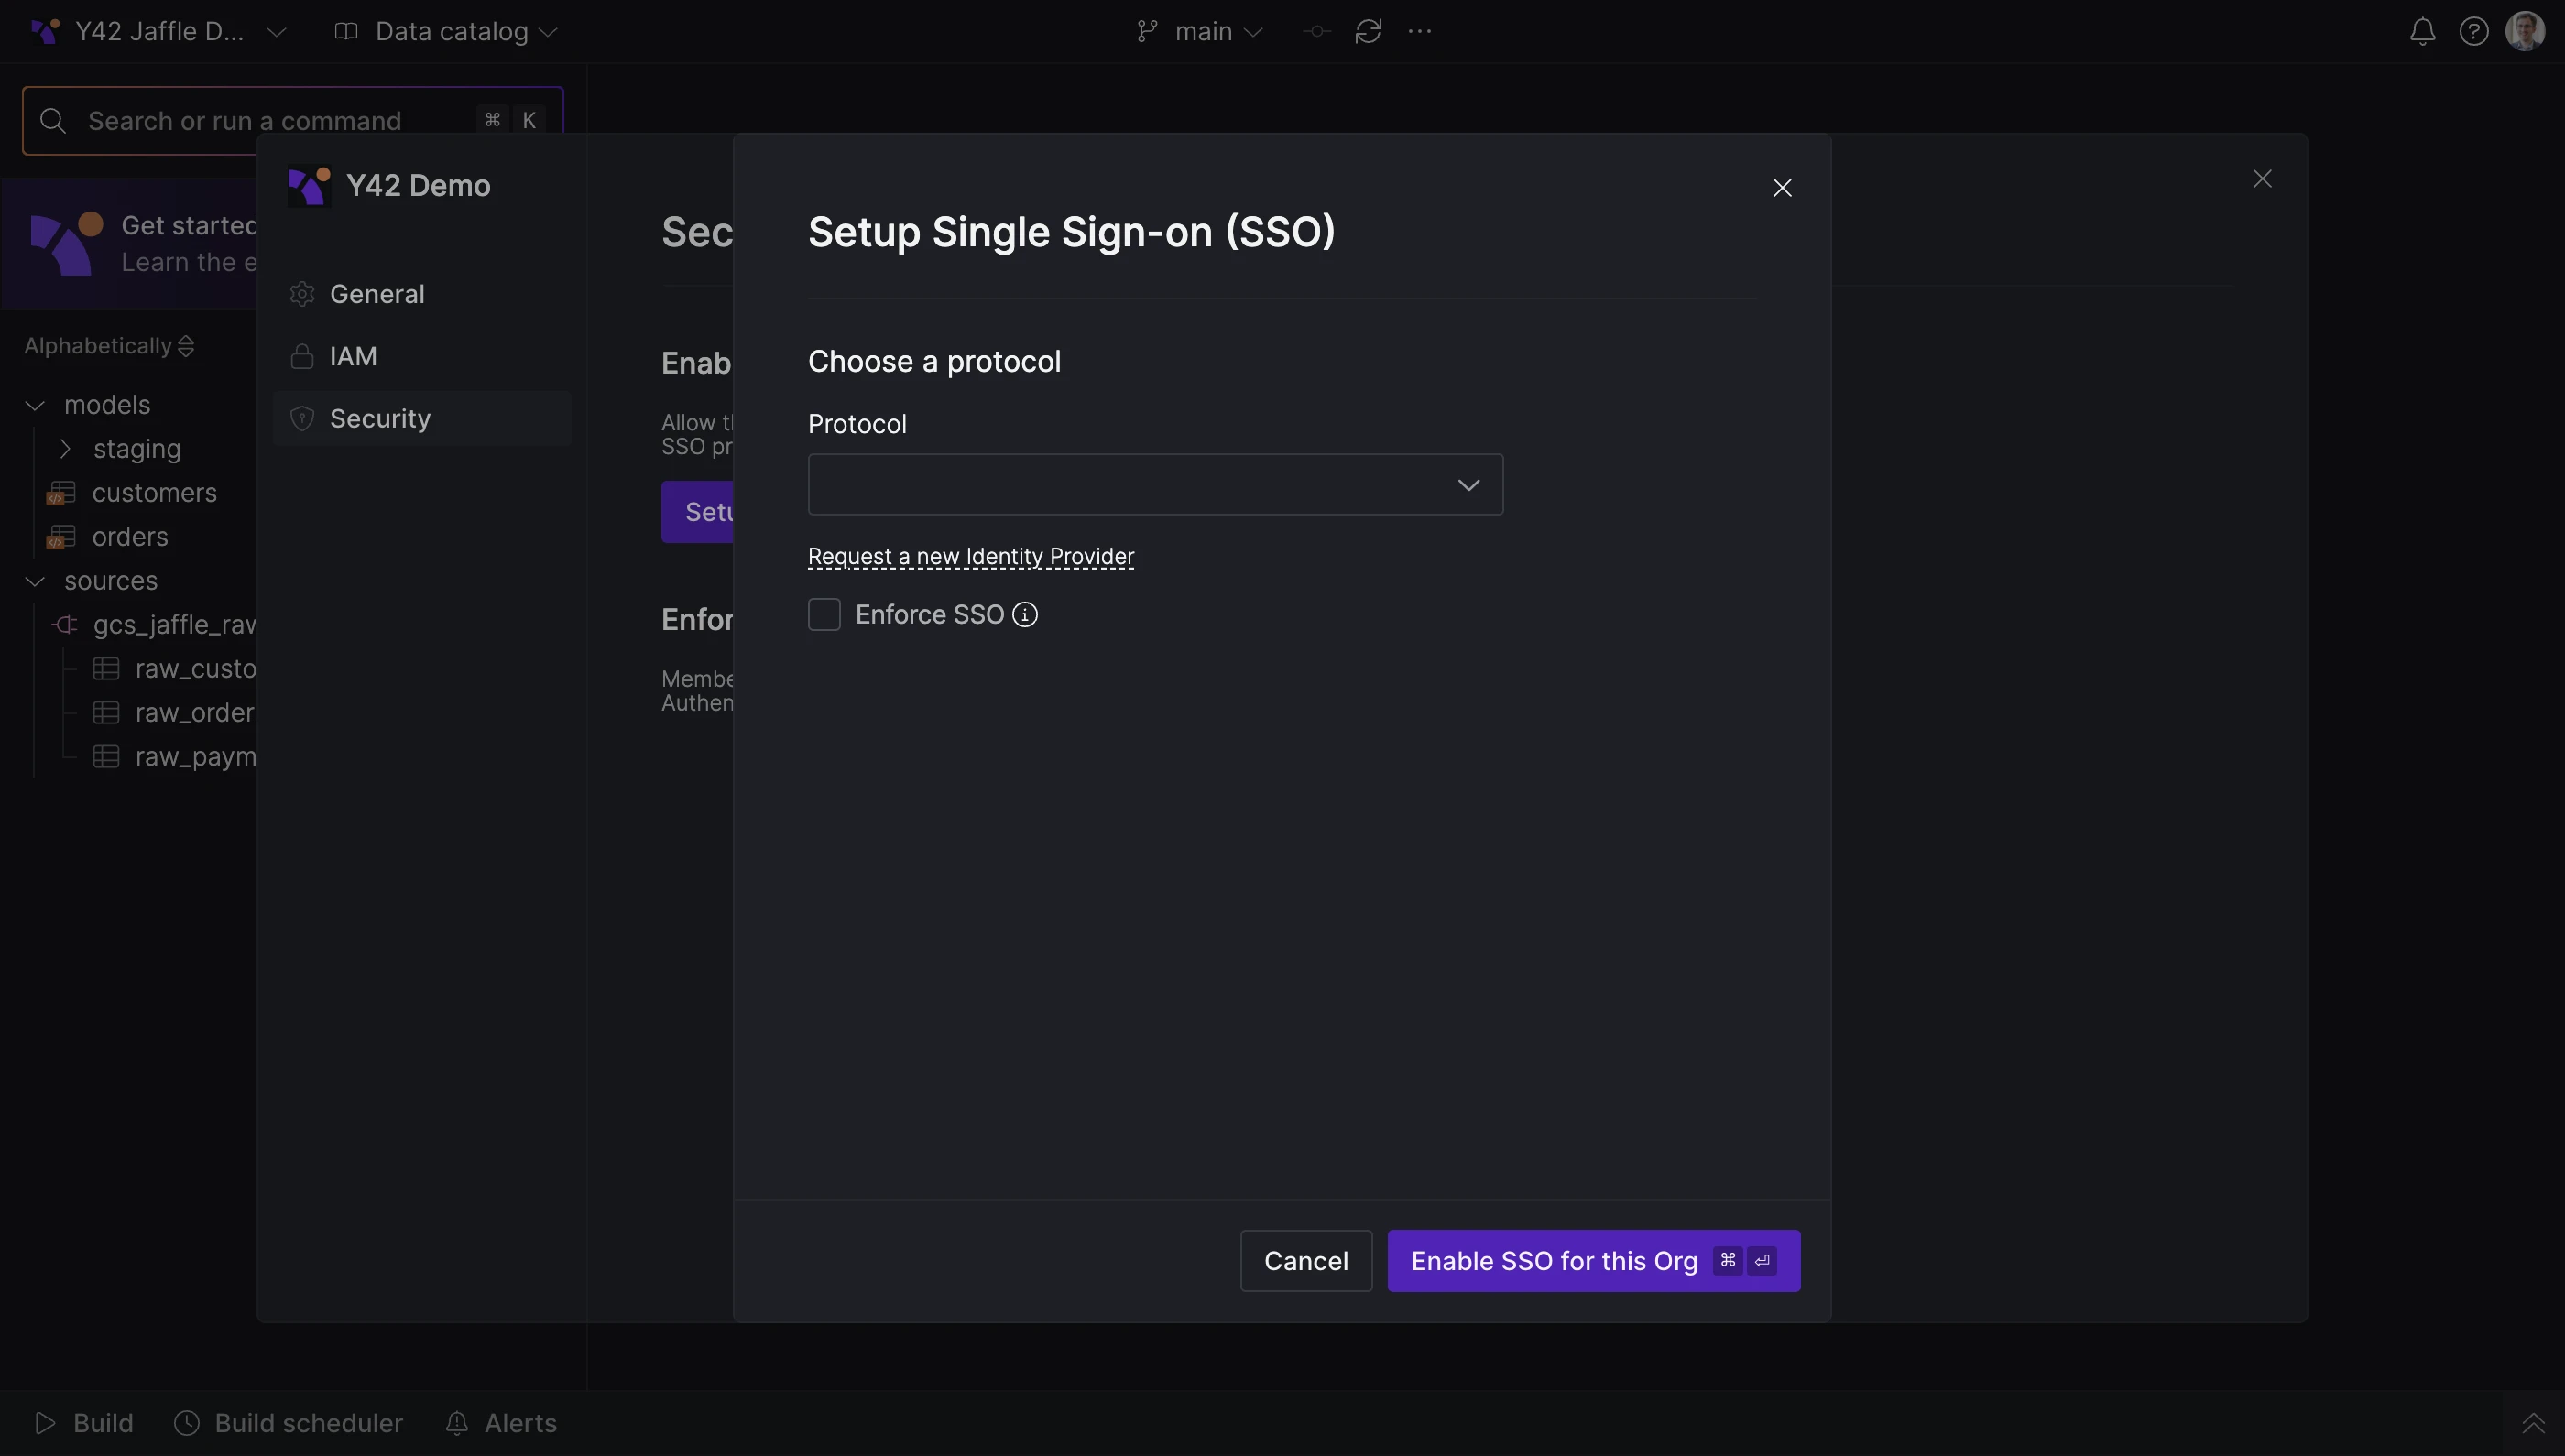2565x1456 pixels.
Task: Click Enable SSO for this Org
Action: point(1594,1261)
